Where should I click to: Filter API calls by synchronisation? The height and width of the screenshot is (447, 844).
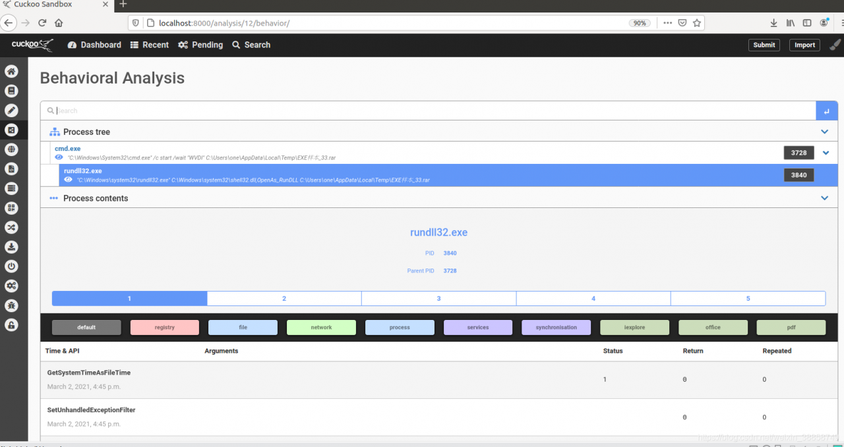[x=556, y=327]
